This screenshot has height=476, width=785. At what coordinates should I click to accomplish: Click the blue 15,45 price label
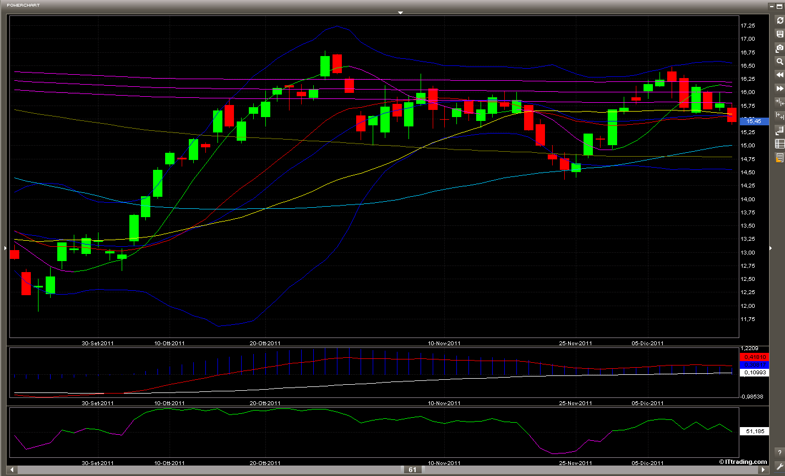click(x=755, y=121)
